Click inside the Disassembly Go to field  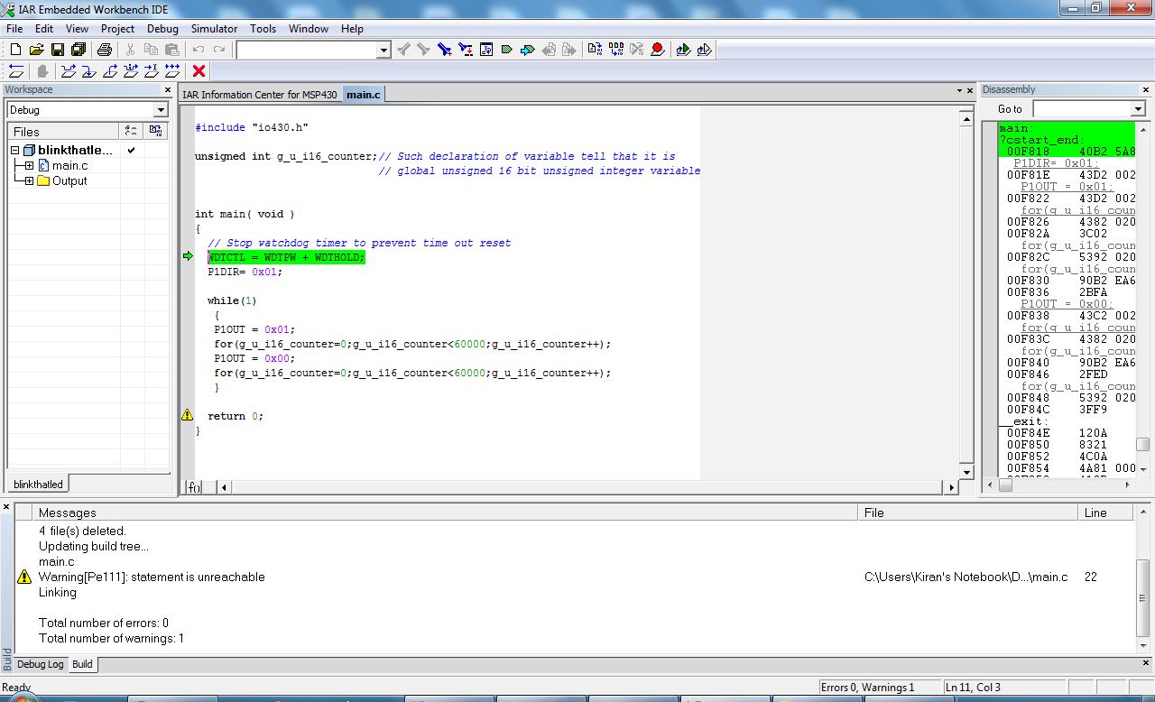pos(1081,109)
